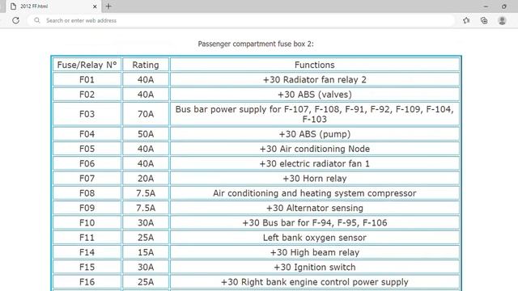
Task: Click the search magnifier icon in address bar
Action: pos(37,20)
